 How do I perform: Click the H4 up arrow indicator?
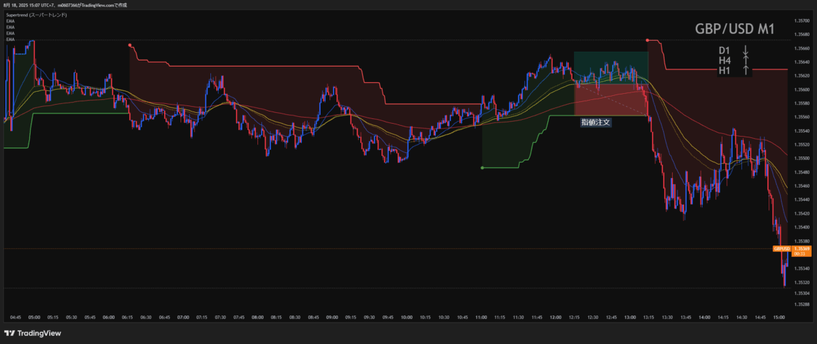tap(746, 60)
